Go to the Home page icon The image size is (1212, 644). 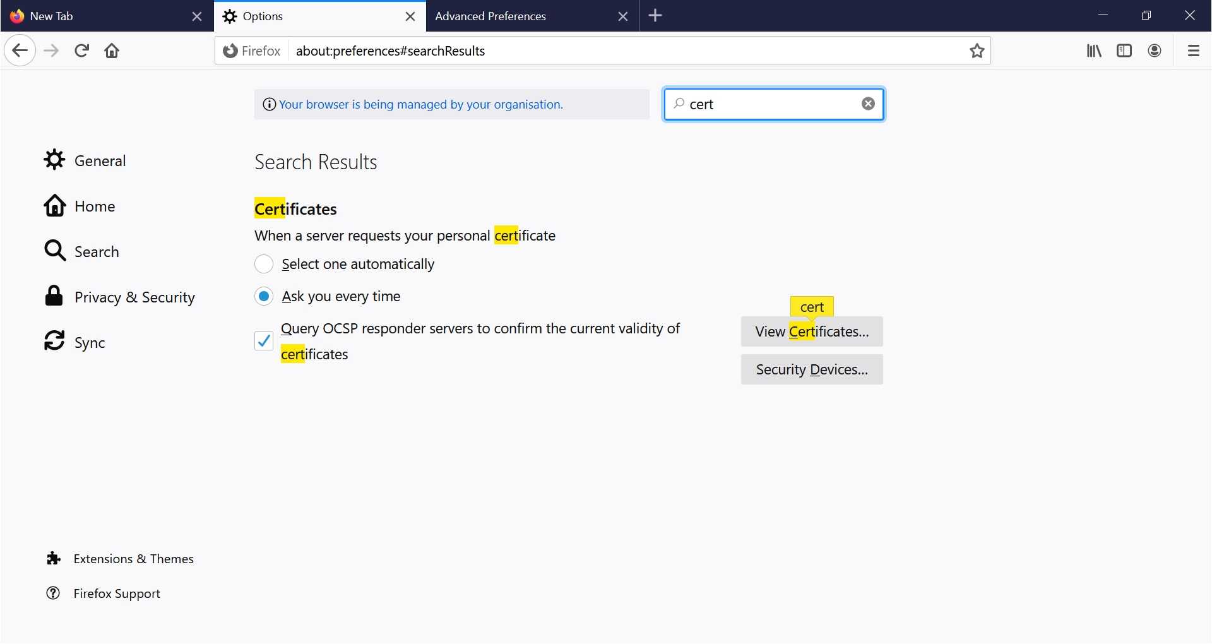point(112,51)
